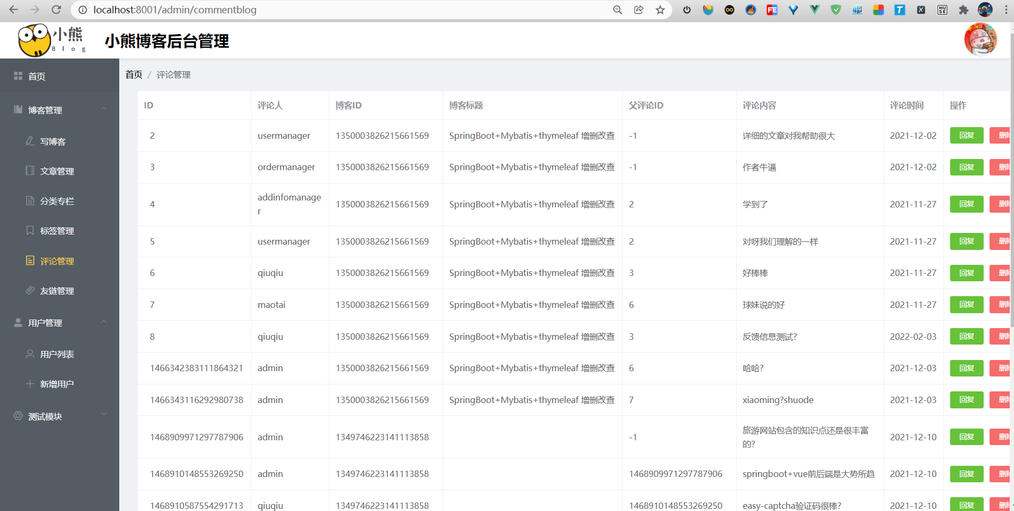Click the 标签管理 bookmark icon
This screenshot has width=1014, height=511.
(x=30, y=230)
